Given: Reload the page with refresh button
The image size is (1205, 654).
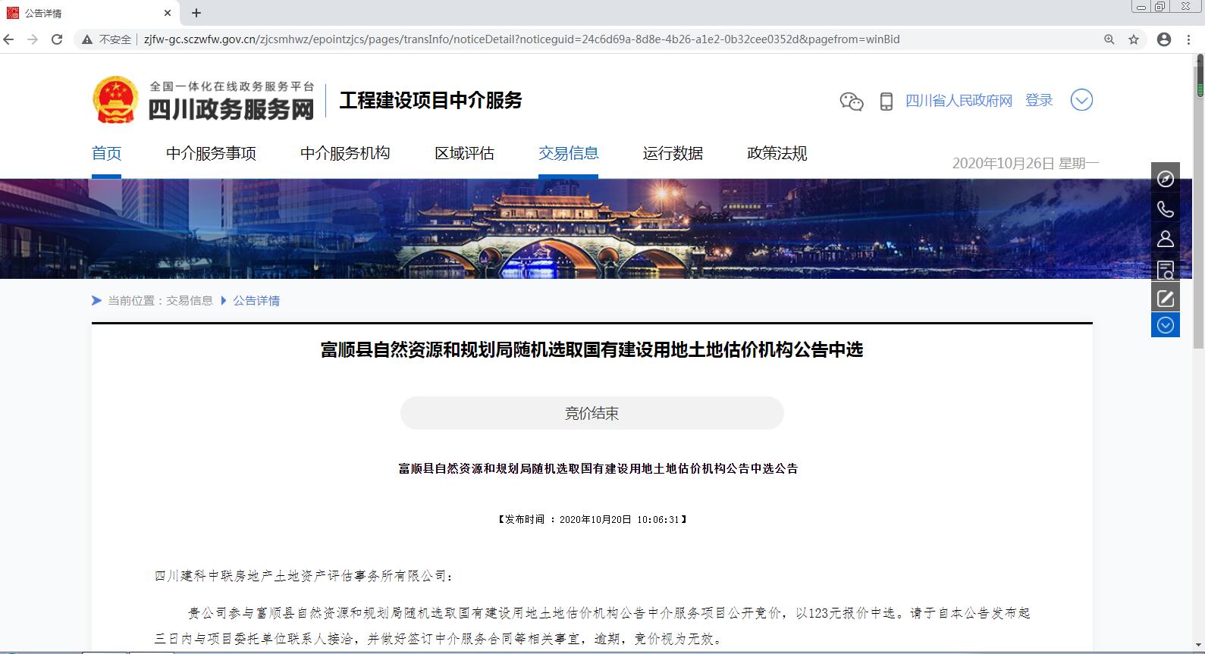Looking at the screenshot, I should tap(57, 39).
